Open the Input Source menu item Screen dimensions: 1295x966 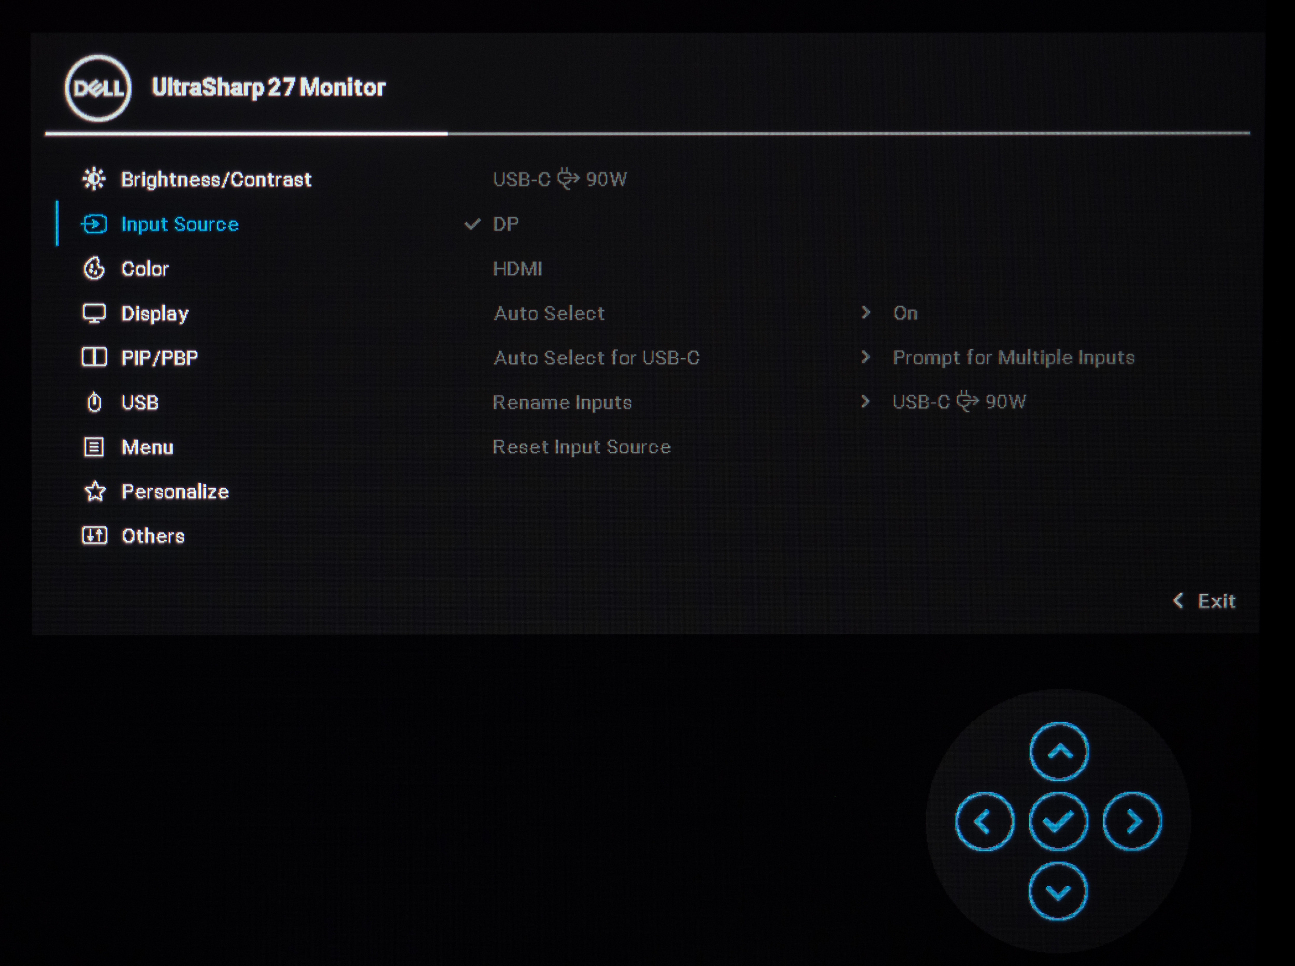click(x=179, y=224)
